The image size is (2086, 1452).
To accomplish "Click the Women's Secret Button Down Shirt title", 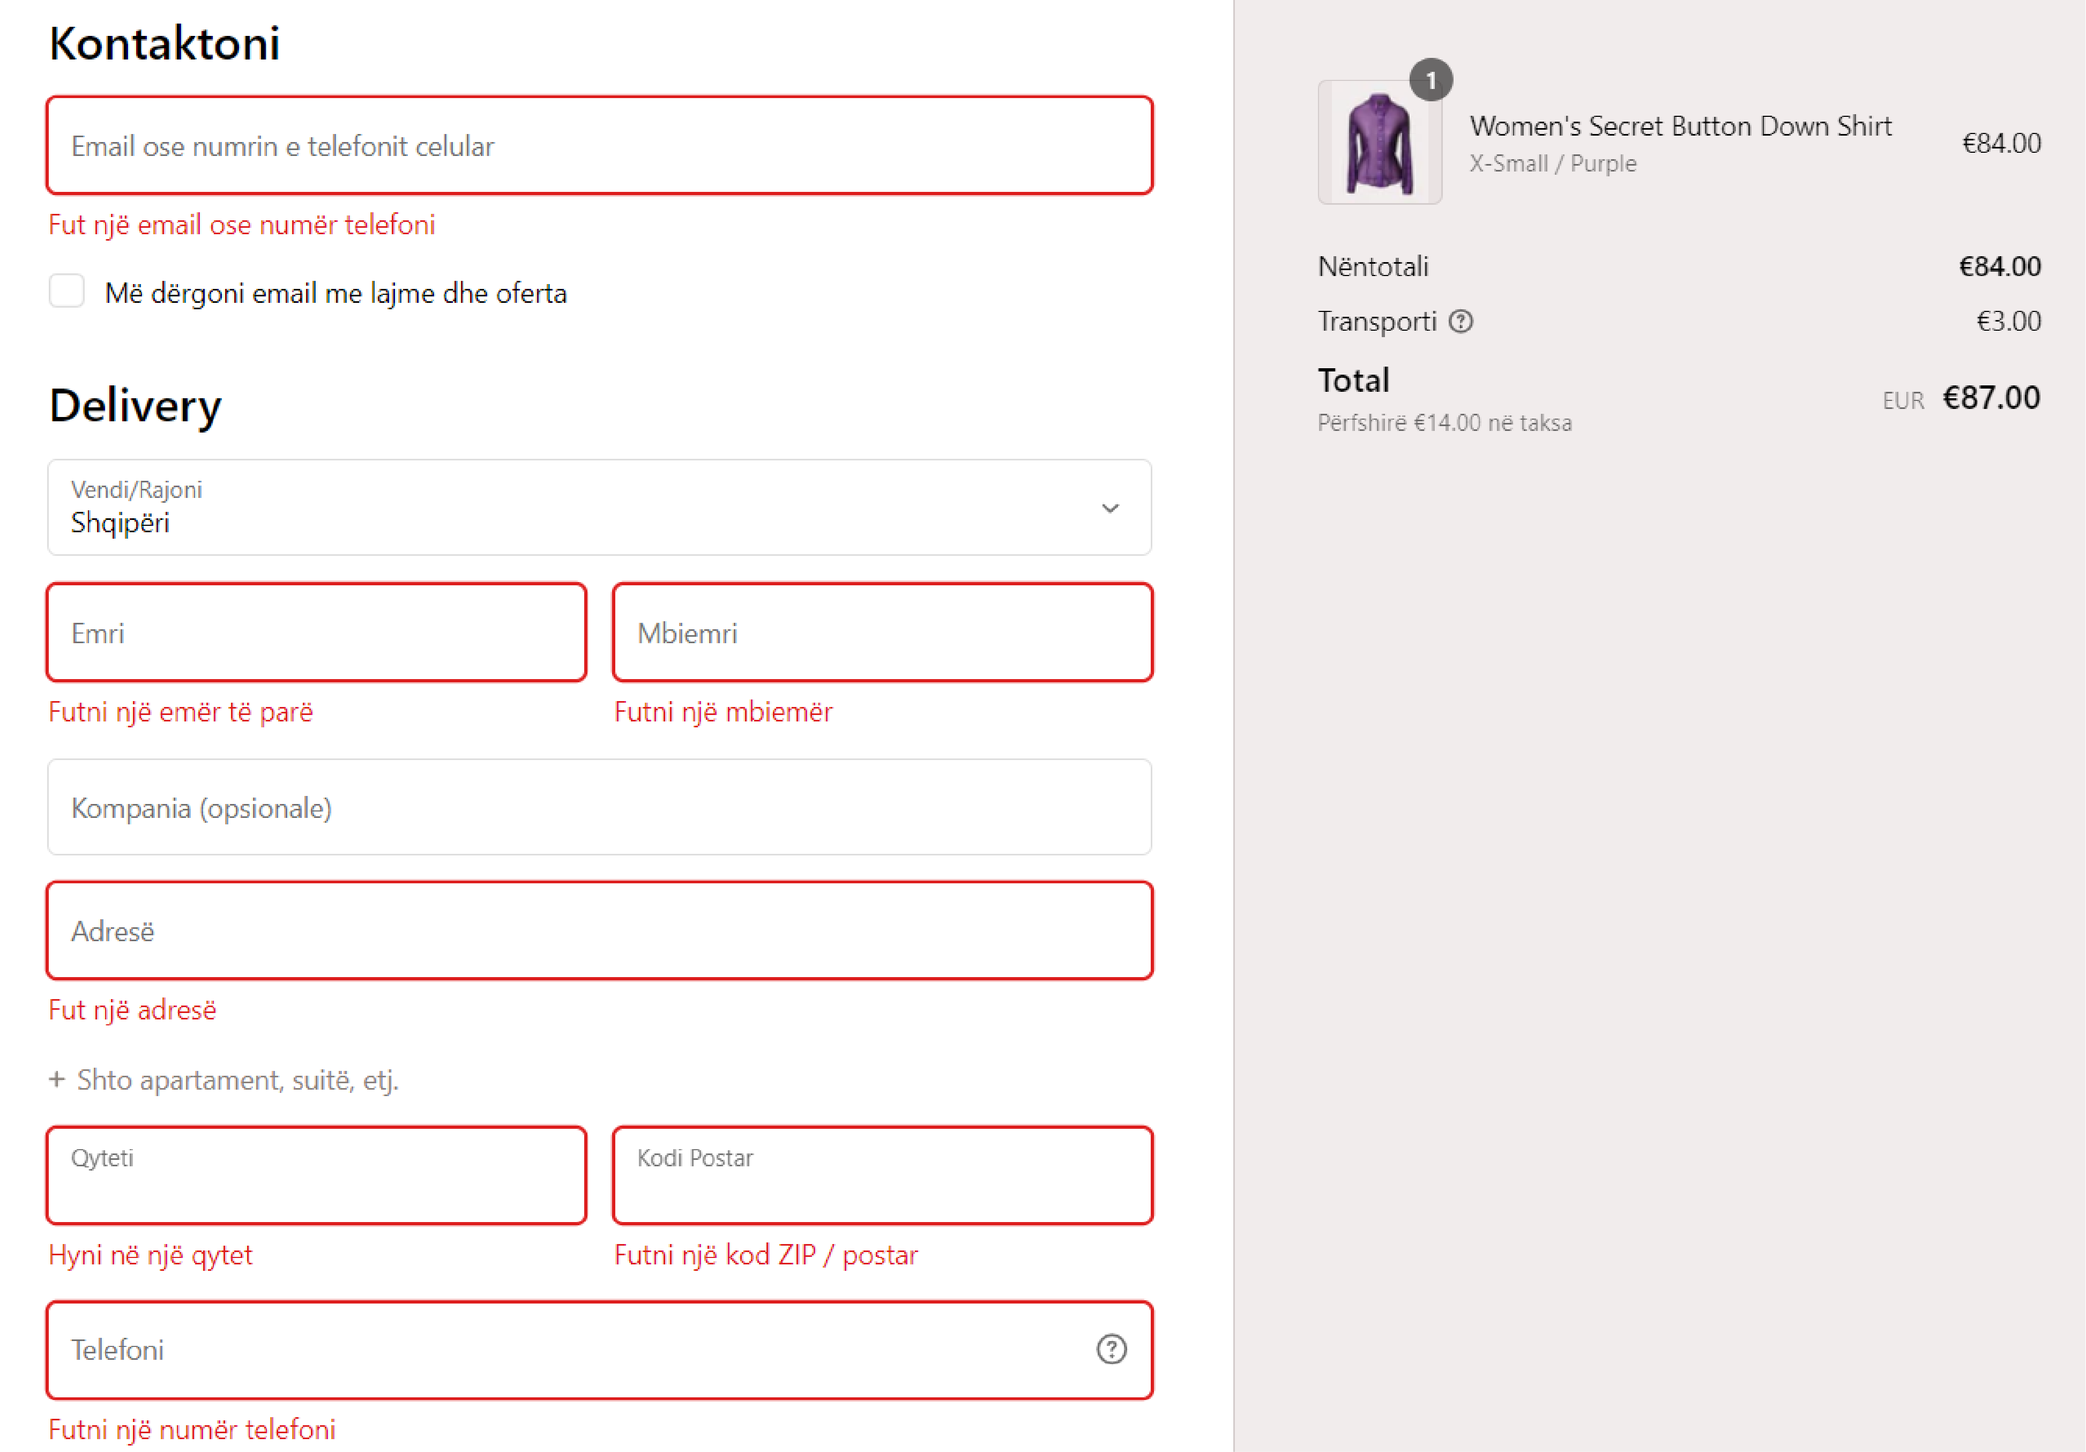I will 1680,126.
